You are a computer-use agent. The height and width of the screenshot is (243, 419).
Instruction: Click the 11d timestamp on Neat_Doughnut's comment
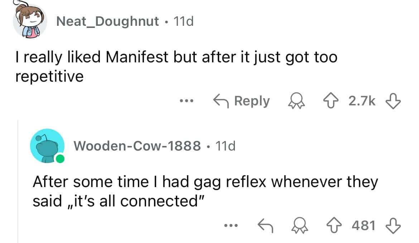[183, 22]
